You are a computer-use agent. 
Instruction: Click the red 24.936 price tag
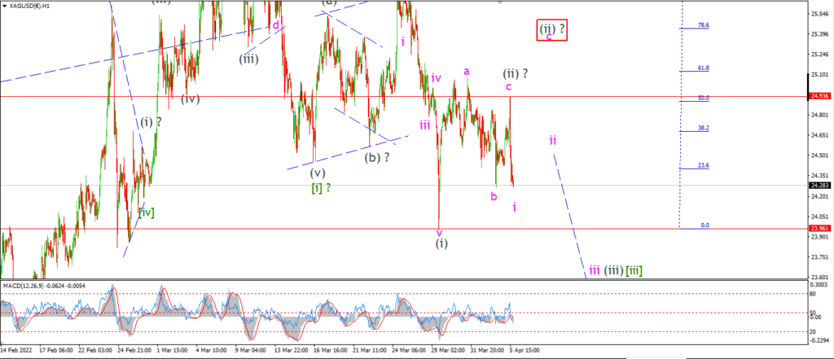click(818, 96)
